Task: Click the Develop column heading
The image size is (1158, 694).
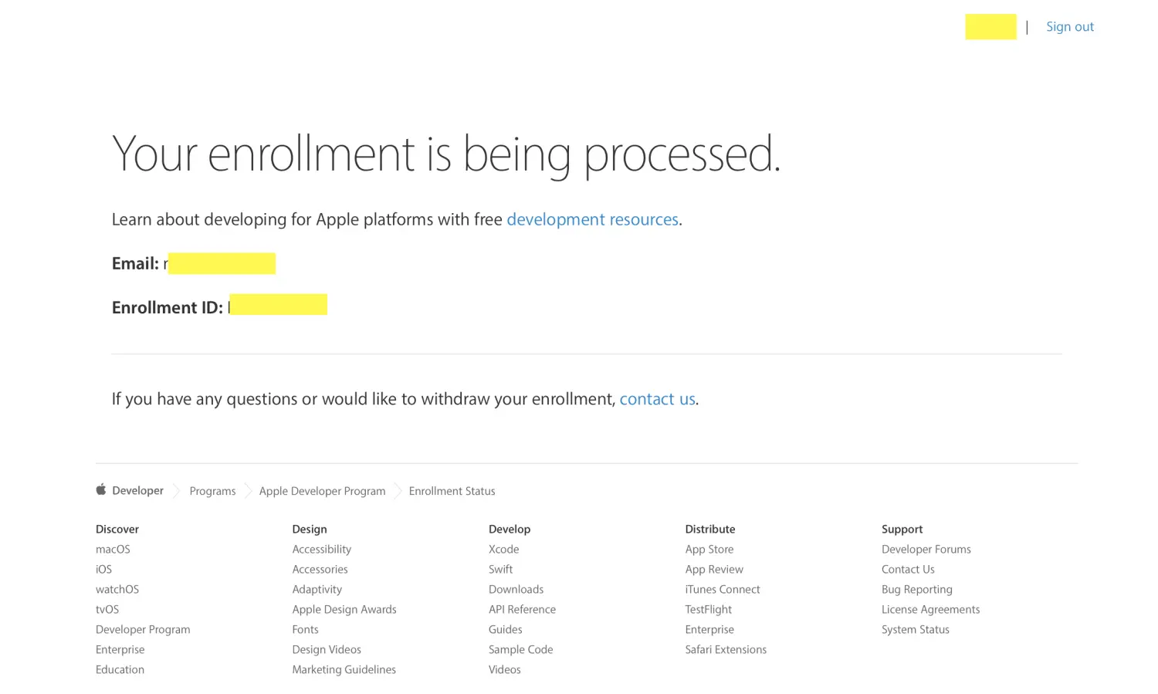Action: tap(510, 529)
